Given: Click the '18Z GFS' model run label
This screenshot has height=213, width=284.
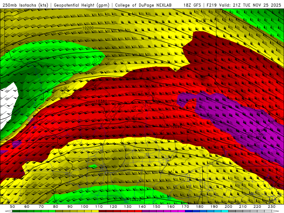Looking at the screenshot, I should point(192,5).
